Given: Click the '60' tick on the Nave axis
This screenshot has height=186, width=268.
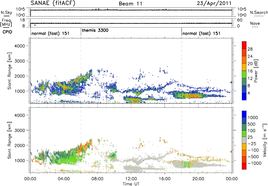Looking at the screenshot, I should tap(240, 20).
